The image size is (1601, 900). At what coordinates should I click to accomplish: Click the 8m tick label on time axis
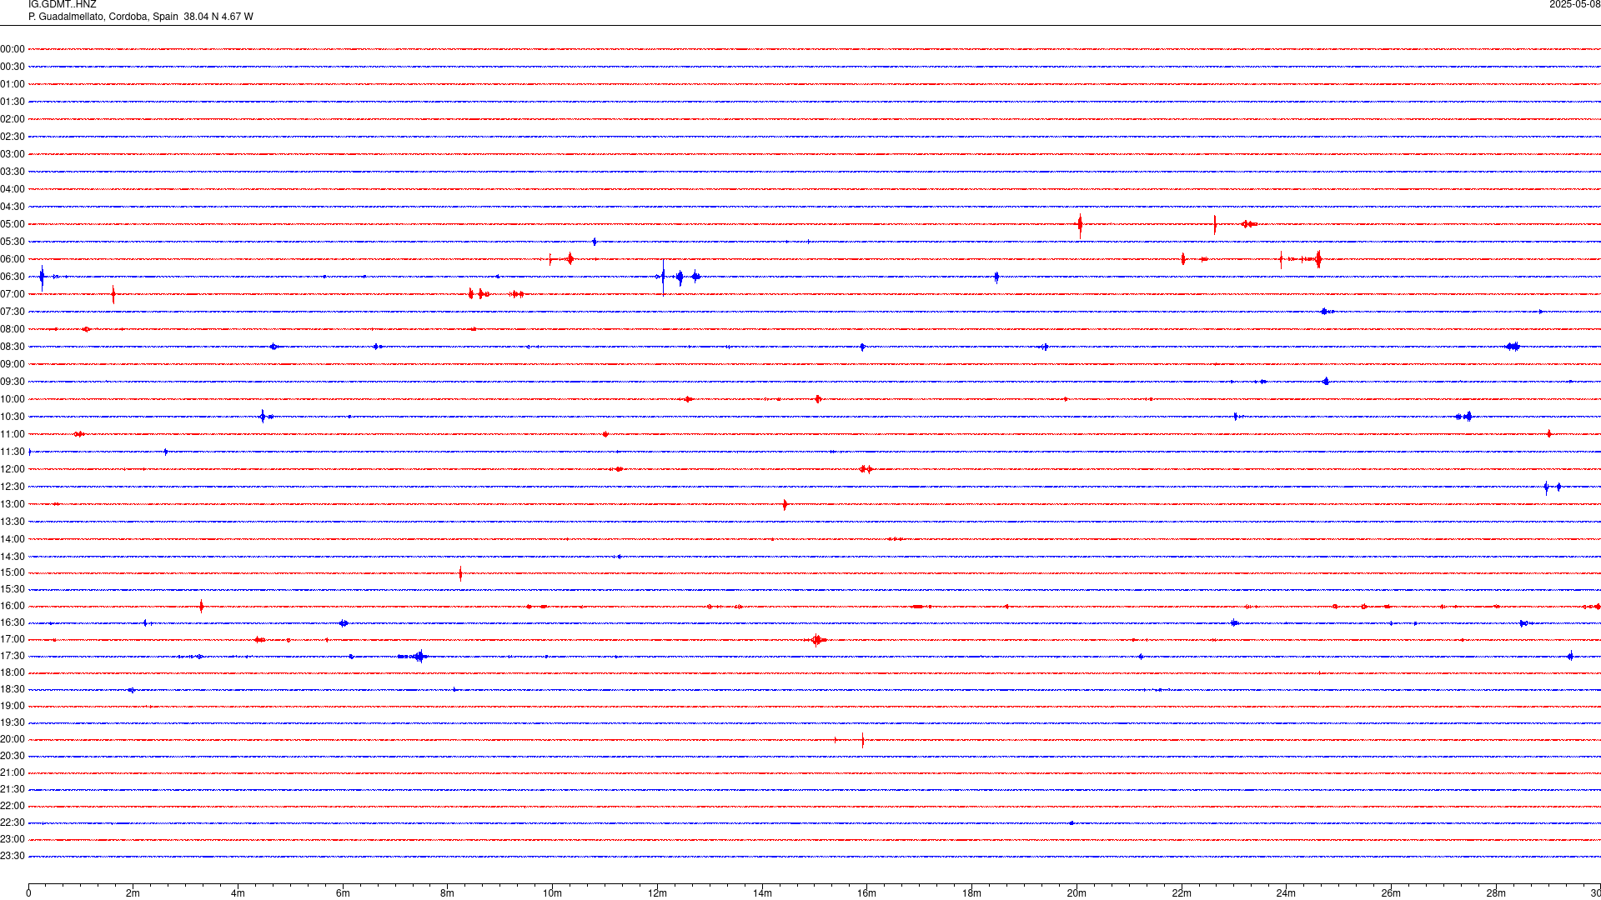[448, 893]
